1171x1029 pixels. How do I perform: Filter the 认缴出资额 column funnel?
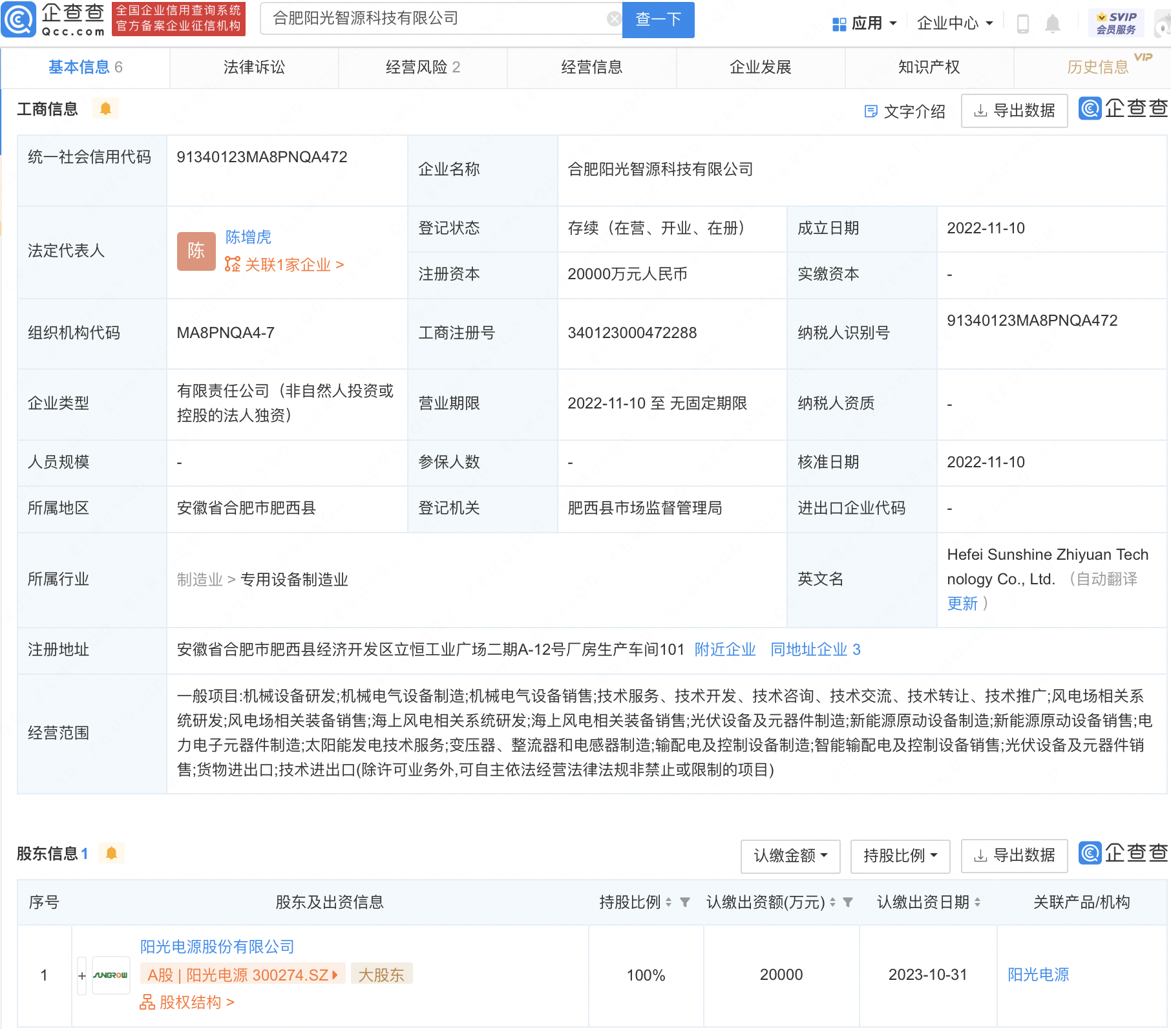tap(848, 902)
